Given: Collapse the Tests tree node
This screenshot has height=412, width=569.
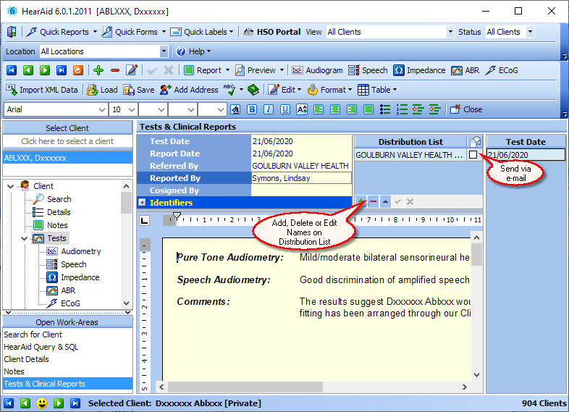Looking at the screenshot, I should [25, 238].
